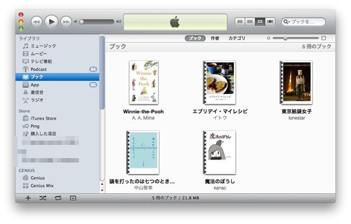The height and width of the screenshot is (224, 351).
Task: Select the エブリデイ・マイレシピ book cover
Action: 219,83
